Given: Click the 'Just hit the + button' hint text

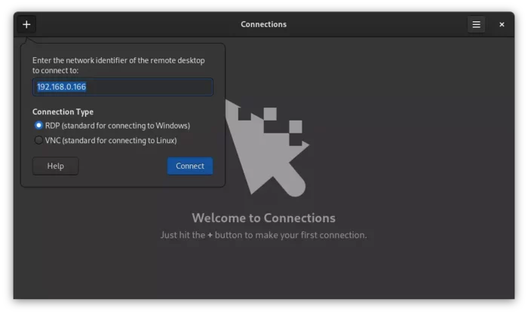Looking at the screenshot, I should pos(264,235).
